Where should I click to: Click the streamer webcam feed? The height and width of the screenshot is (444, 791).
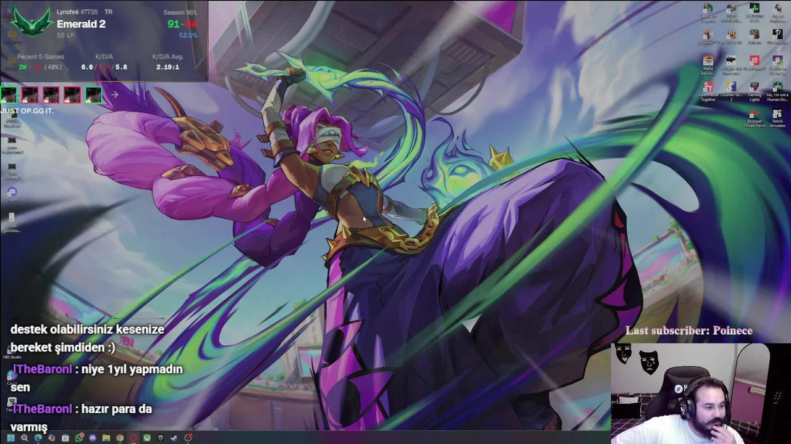click(x=701, y=393)
